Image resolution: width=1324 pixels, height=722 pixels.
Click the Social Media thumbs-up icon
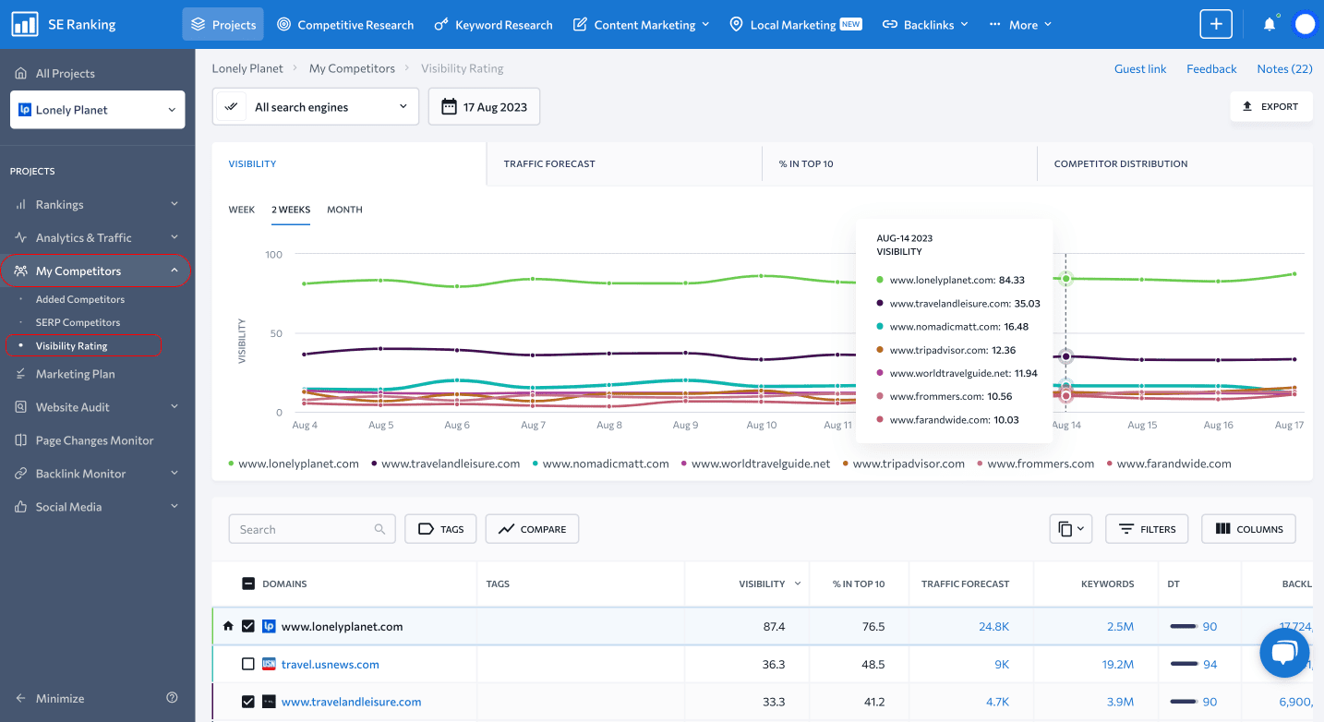(20, 507)
